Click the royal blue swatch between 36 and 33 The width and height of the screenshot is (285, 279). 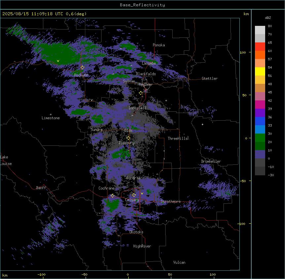click(x=260, y=121)
